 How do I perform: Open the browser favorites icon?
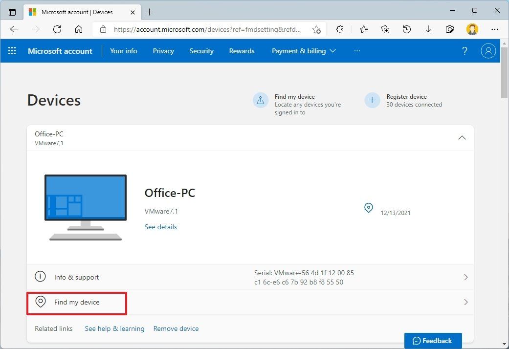363,29
